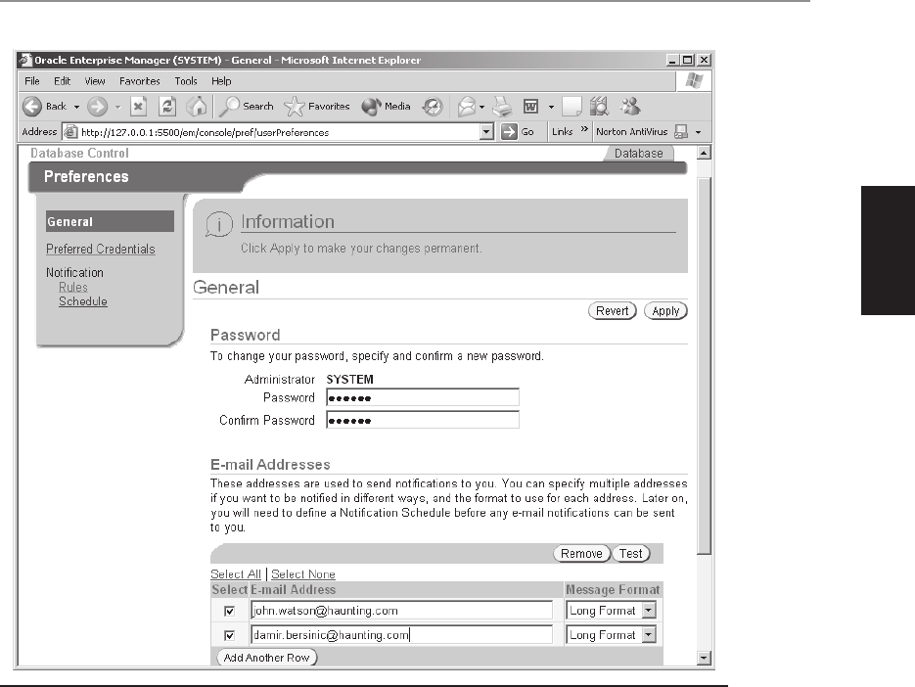Image resolution: width=915 pixels, height=687 pixels.
Task: Expand the Links toolbar chevron
Action: (584, 129)
